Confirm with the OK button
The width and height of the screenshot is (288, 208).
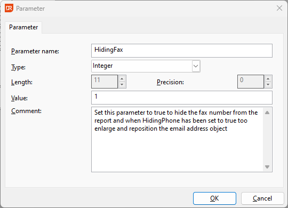tap(214, 198)
